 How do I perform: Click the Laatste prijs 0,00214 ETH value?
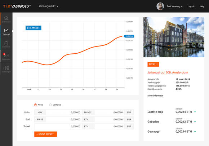tap(183, 112)
